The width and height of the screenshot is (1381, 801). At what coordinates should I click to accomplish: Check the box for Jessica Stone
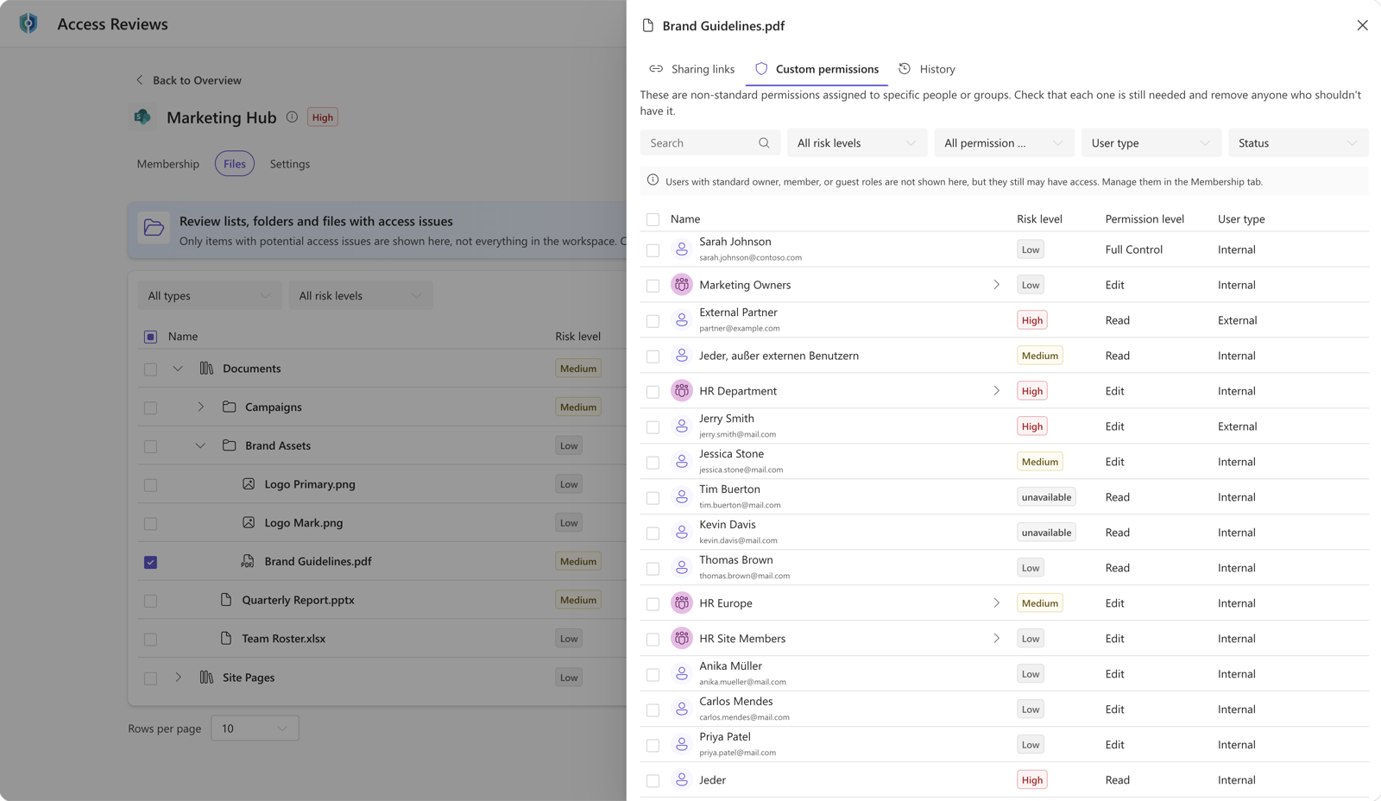pyautogui.click(x=653, y=463)
